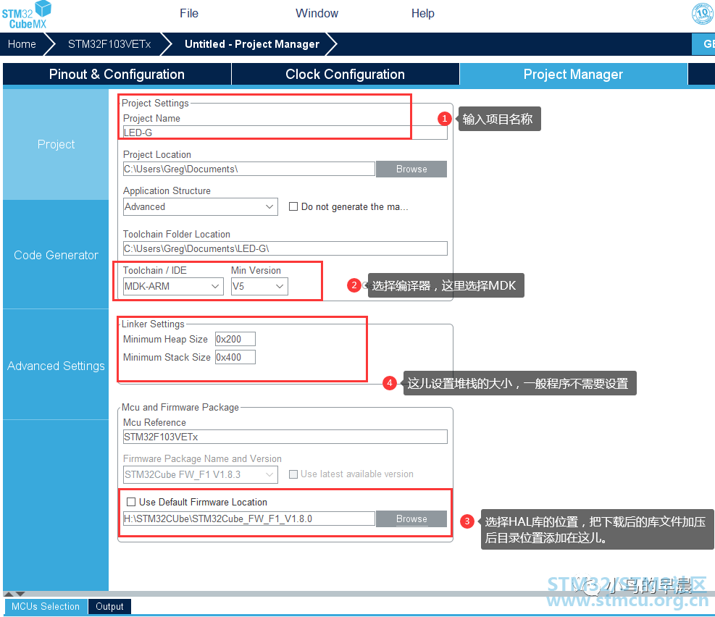Toggle Use latest available version checkbox

tap(293, 474)
